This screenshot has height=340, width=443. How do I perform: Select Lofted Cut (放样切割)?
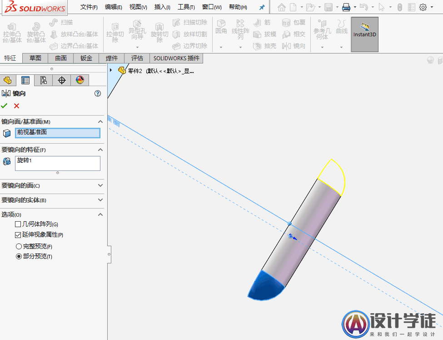(x=189, y=34)
